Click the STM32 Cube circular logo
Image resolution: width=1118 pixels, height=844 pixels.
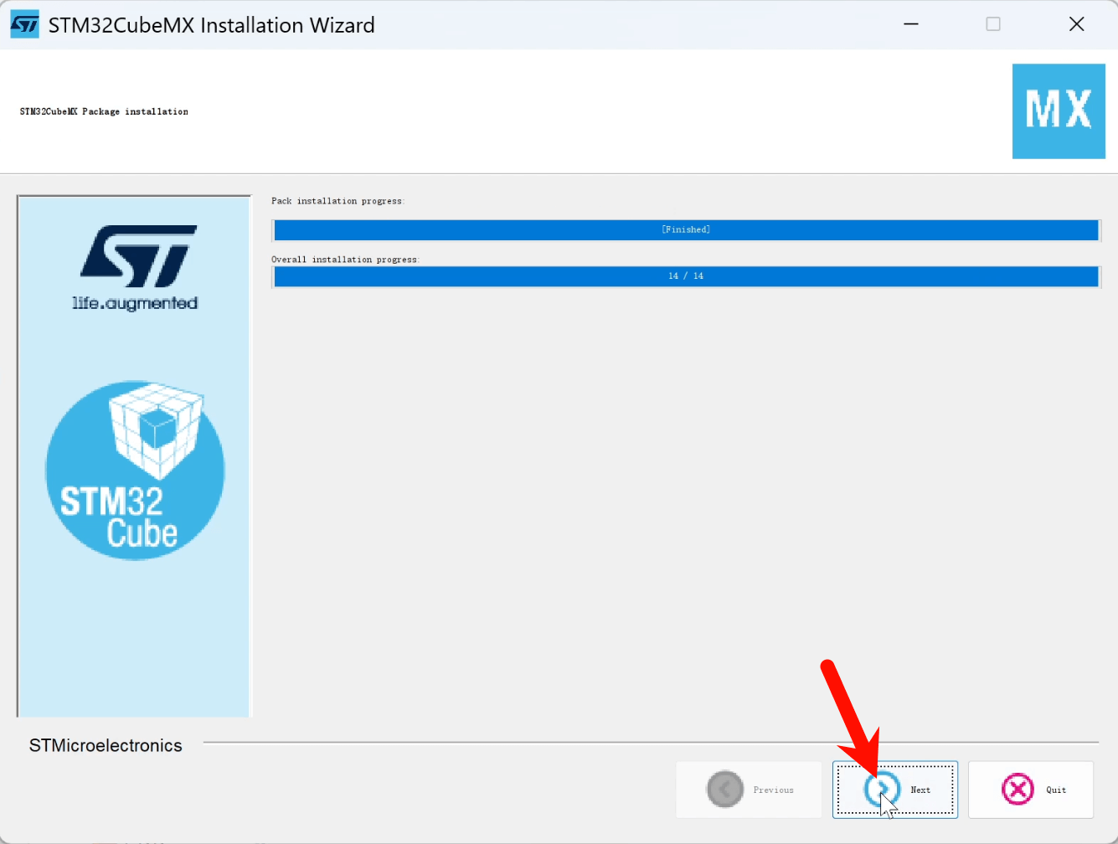tap(135, 471)
